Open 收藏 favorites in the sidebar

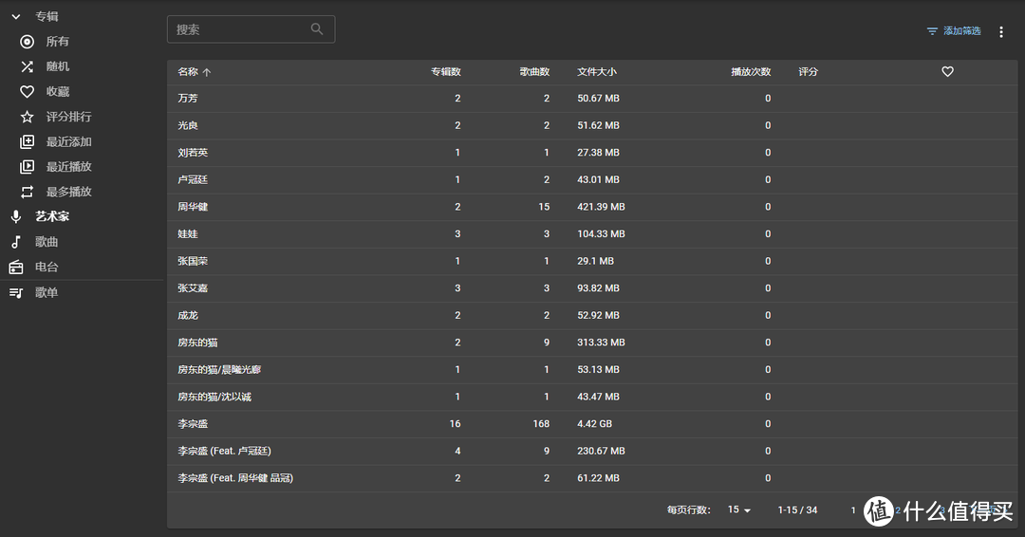[57, 92]
